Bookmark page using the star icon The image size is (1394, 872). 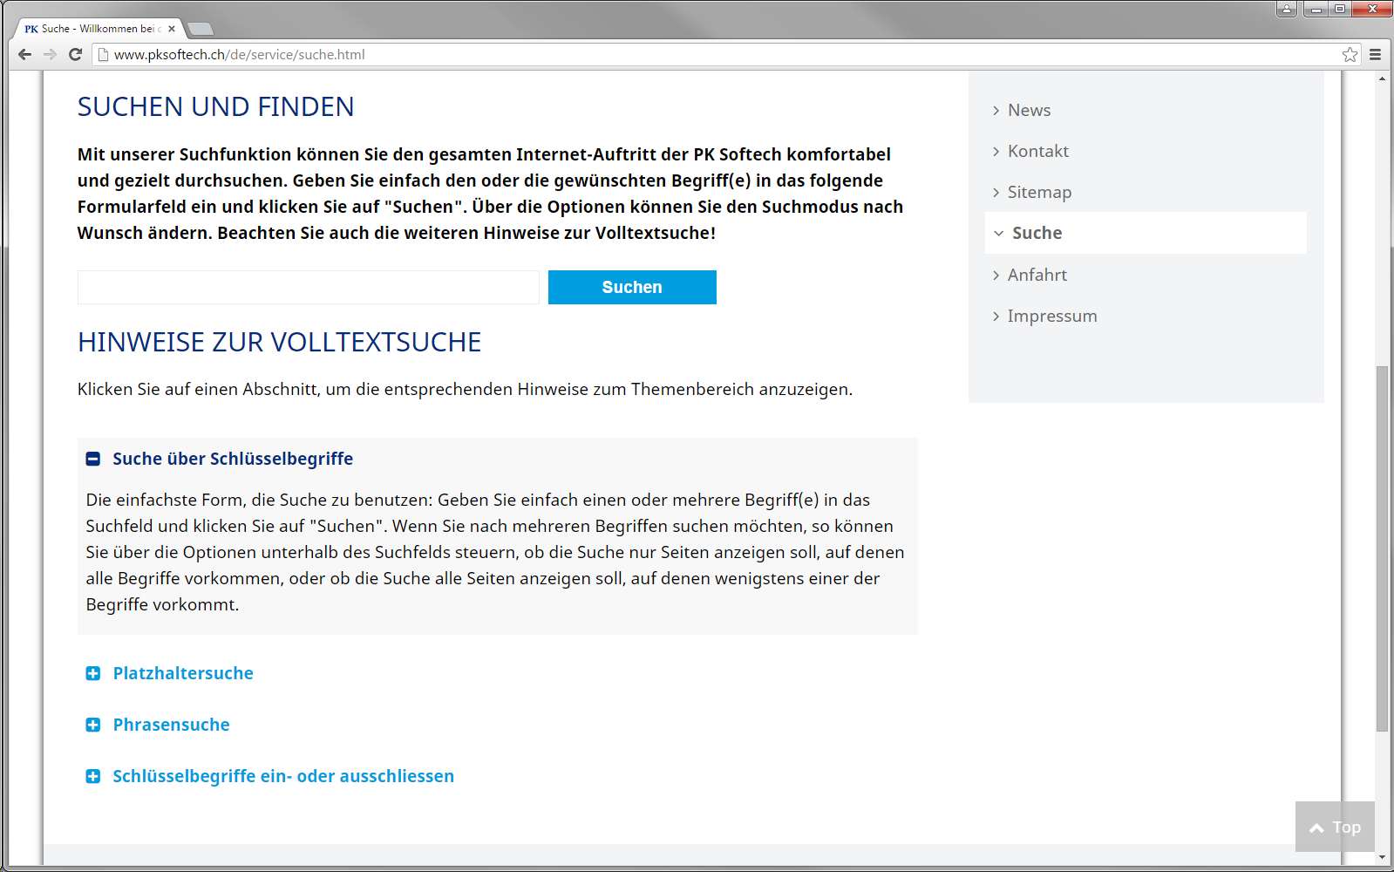(1350, 54)
